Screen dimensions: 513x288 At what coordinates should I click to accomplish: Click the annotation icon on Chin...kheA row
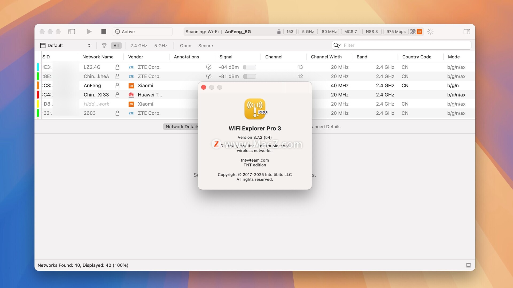pos(209,76)
